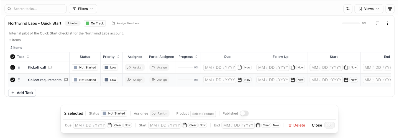Image resolution: width=399 pixels, height=138 pixels.
Task: Click Kickoff call progress bar
Action: point(185,67)
